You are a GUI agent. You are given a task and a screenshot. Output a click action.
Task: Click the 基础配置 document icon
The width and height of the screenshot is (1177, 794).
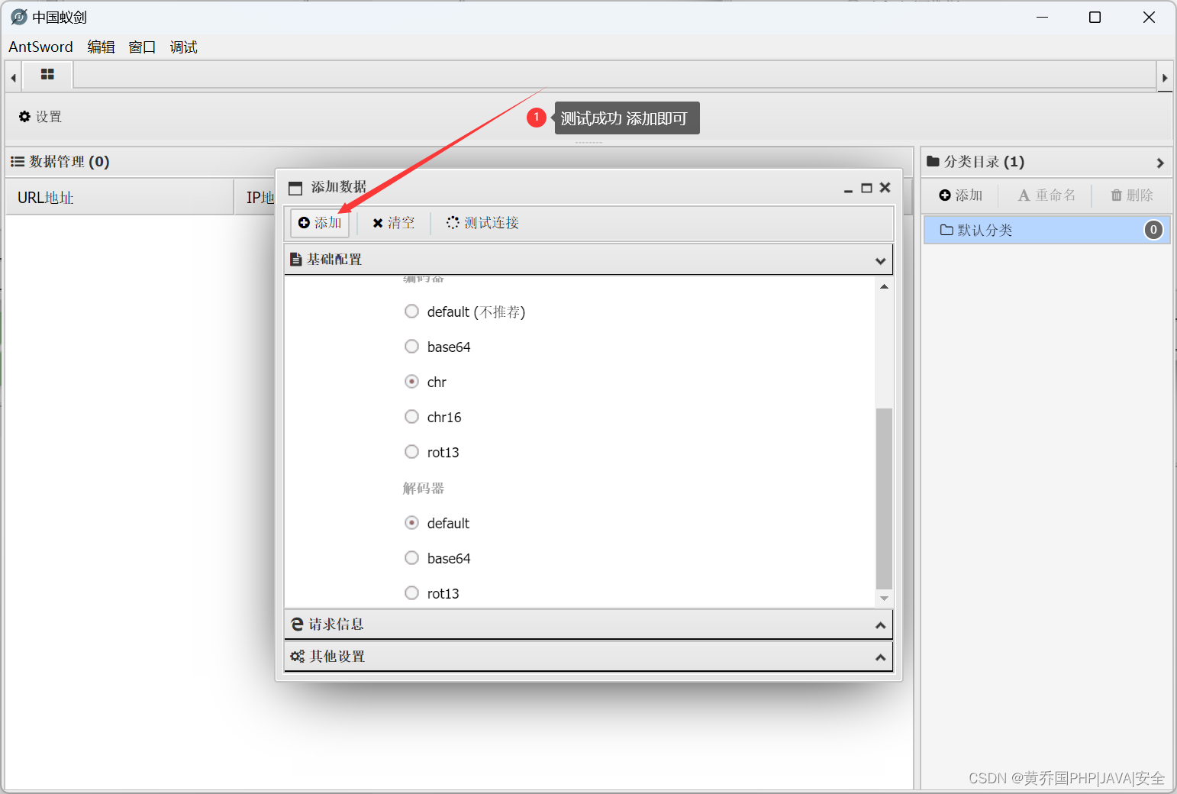[x=295, y=260]
